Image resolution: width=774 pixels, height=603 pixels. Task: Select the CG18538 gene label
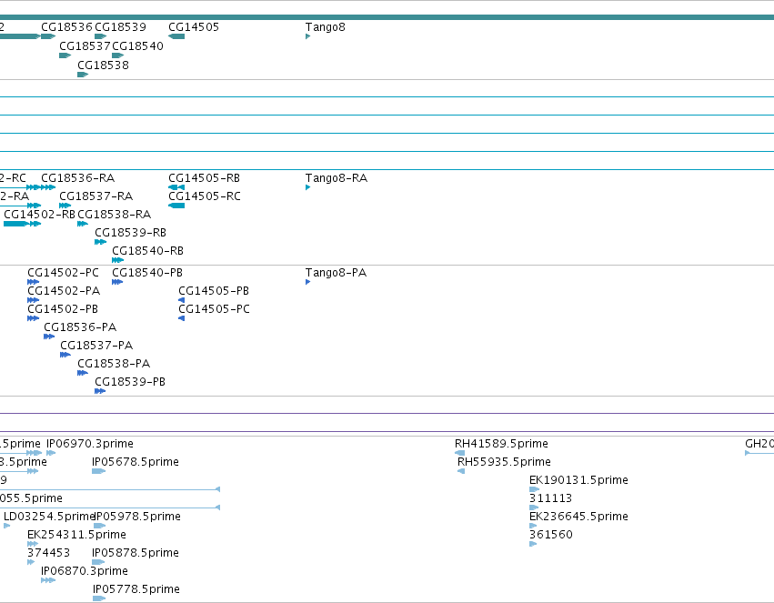coord(103,65)
